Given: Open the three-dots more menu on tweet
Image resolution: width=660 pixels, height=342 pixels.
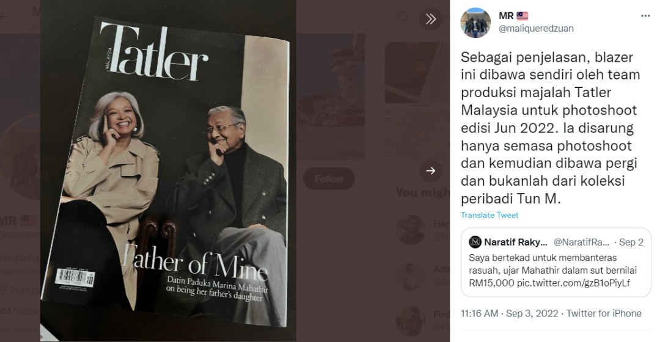Looking at the screenshot, I should [645, 16].
